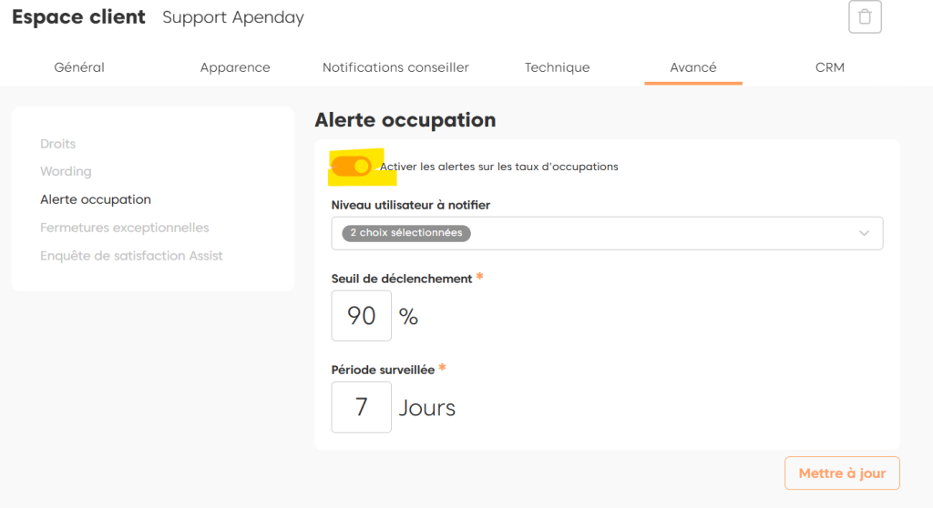The width and height of the screenshot is (933, 508).
Task: Click the 2 choix sélectionnées badge
Action: (x=406, y=233)
